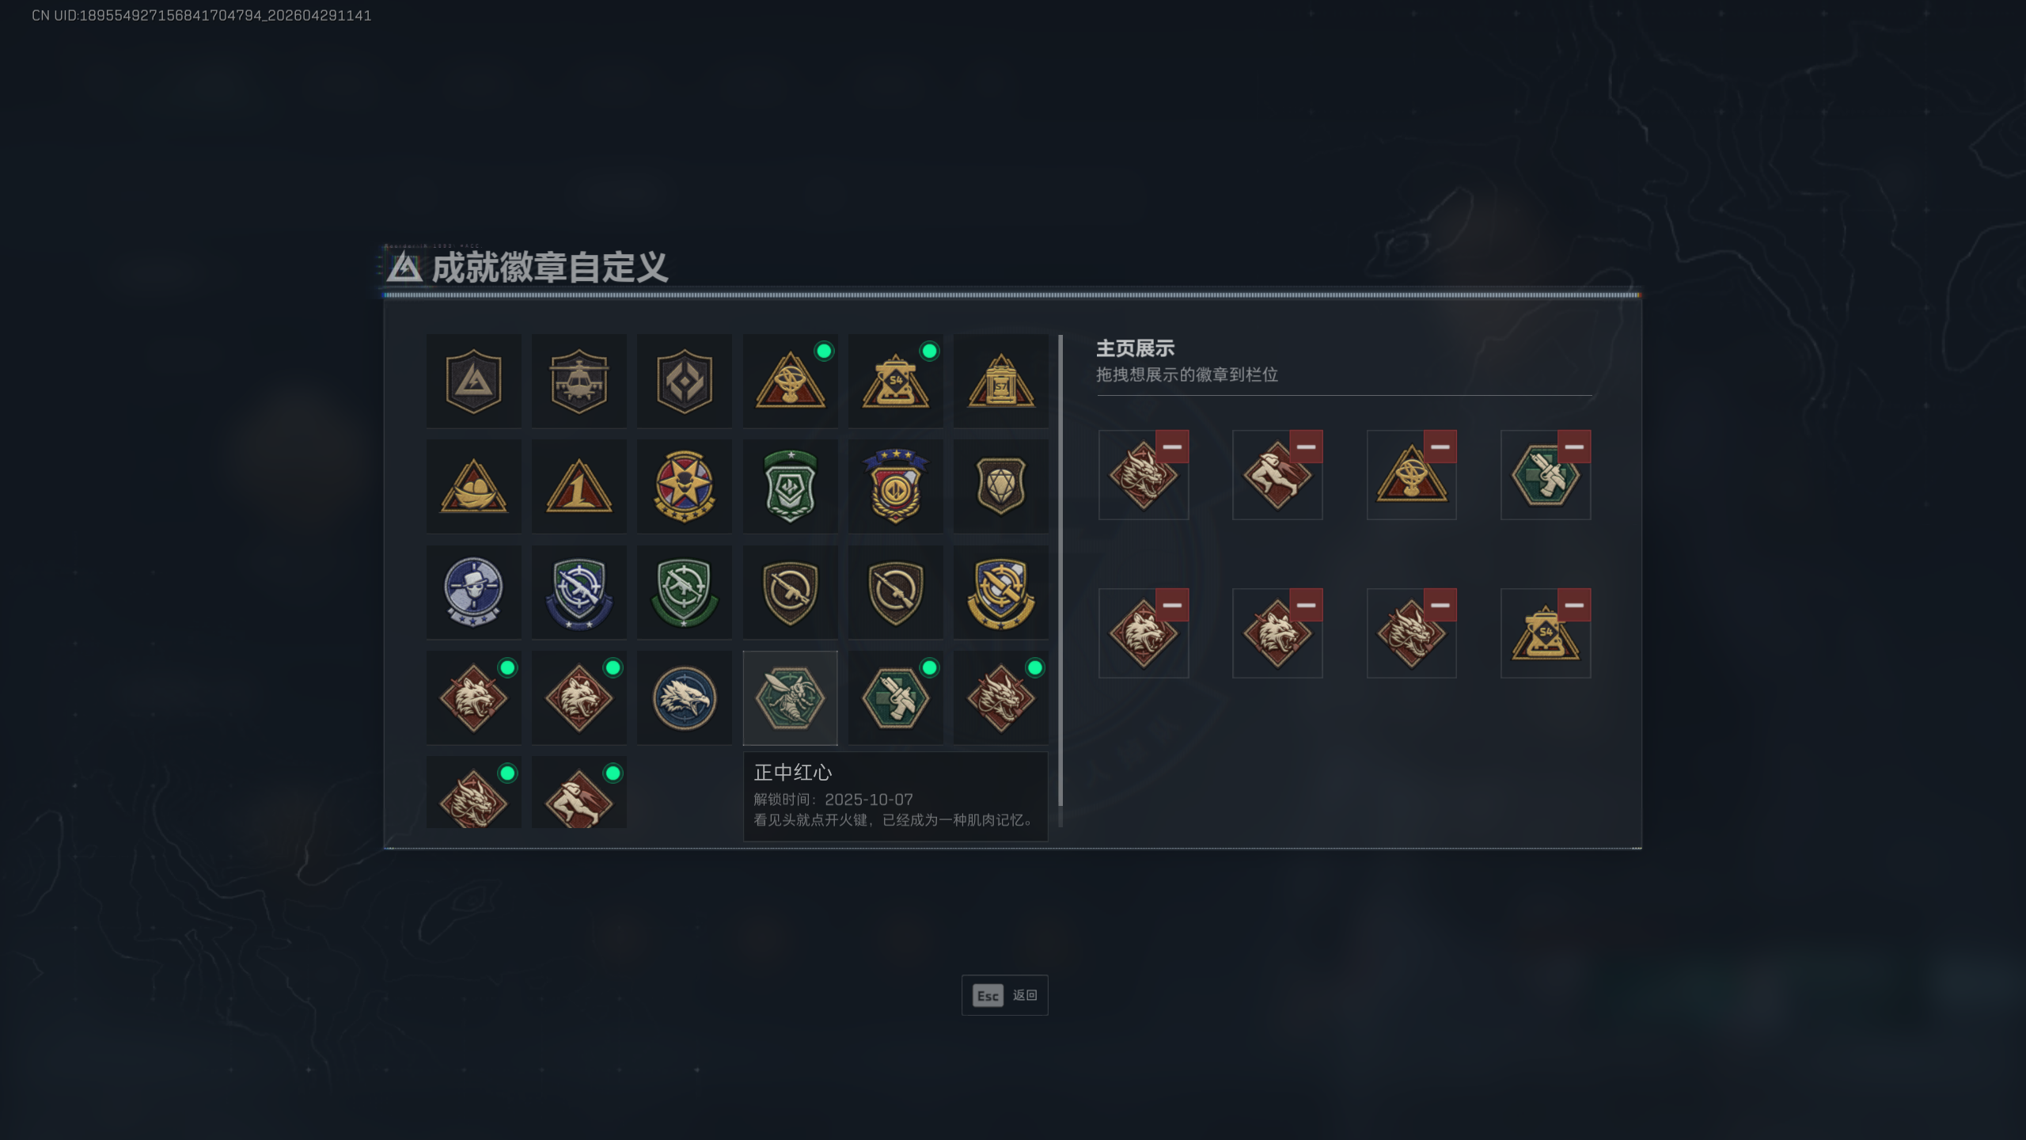This screenshot has height=1140, width=2026.
Task: Click Esc 返回 button
Action: point(1005,995)
